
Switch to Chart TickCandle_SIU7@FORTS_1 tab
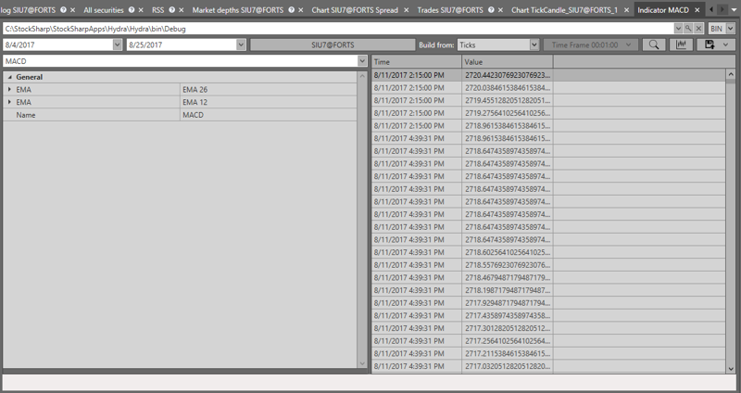pyautogui.click(x=563, y=10)
